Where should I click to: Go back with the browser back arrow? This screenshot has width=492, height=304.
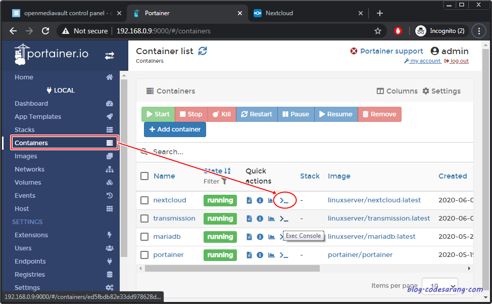pyautogui.click(x=13, y=31)
